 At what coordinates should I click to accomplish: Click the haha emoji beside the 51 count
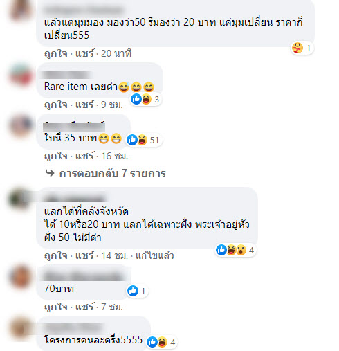pos(143,140)
